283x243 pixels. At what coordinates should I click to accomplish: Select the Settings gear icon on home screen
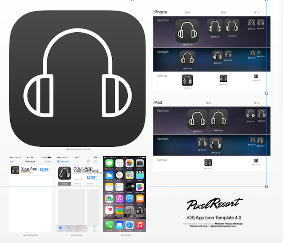coord(130,210)
